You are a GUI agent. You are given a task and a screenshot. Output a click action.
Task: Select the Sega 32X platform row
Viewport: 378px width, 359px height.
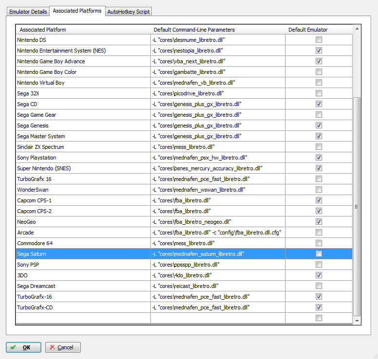[83, 93]
